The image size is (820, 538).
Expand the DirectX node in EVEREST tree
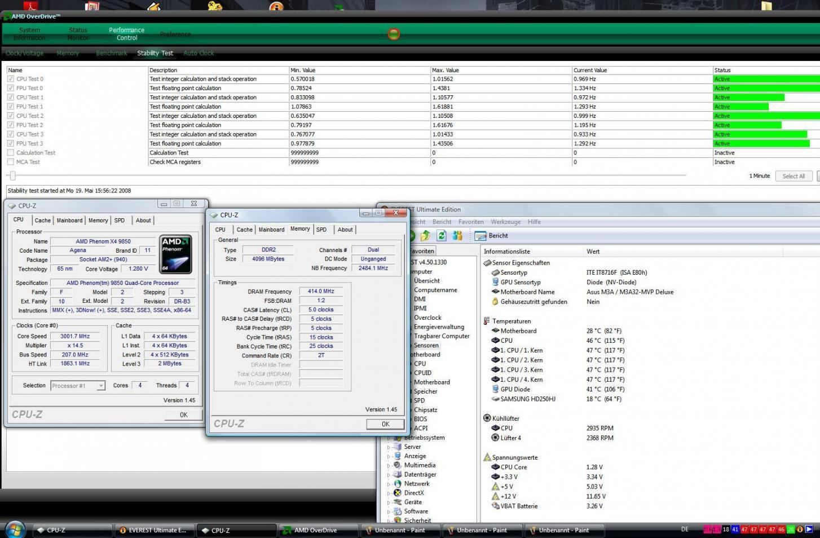[x=389, y=493]
